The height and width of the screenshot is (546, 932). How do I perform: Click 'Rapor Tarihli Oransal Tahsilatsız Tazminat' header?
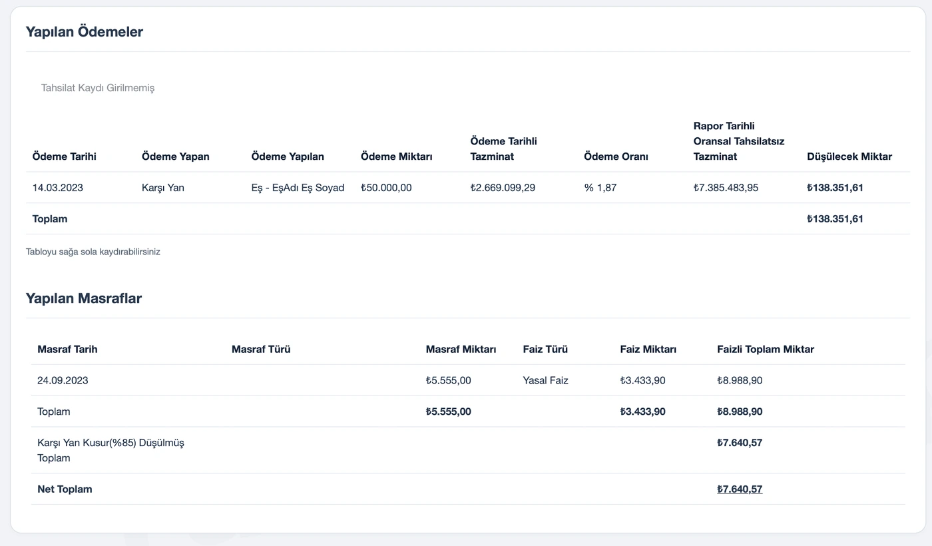click(x=739, y=141)
